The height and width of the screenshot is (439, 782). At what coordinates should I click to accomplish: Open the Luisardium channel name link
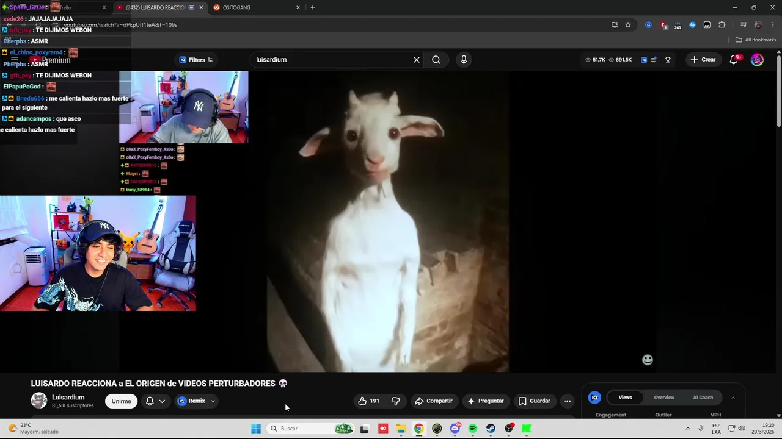point(68,398)
